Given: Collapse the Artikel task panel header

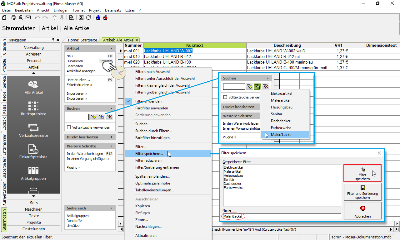Looking at the screenshot, I should (x=112, y=49).
